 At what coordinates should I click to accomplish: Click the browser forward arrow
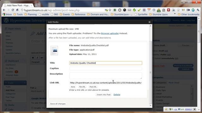9,10
